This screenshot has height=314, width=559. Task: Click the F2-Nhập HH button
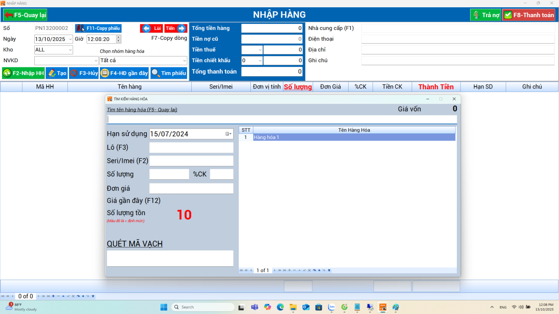tap(24, 73)
